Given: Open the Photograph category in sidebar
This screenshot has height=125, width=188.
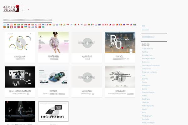Looking at the screenshot, I should click(147, 116).
